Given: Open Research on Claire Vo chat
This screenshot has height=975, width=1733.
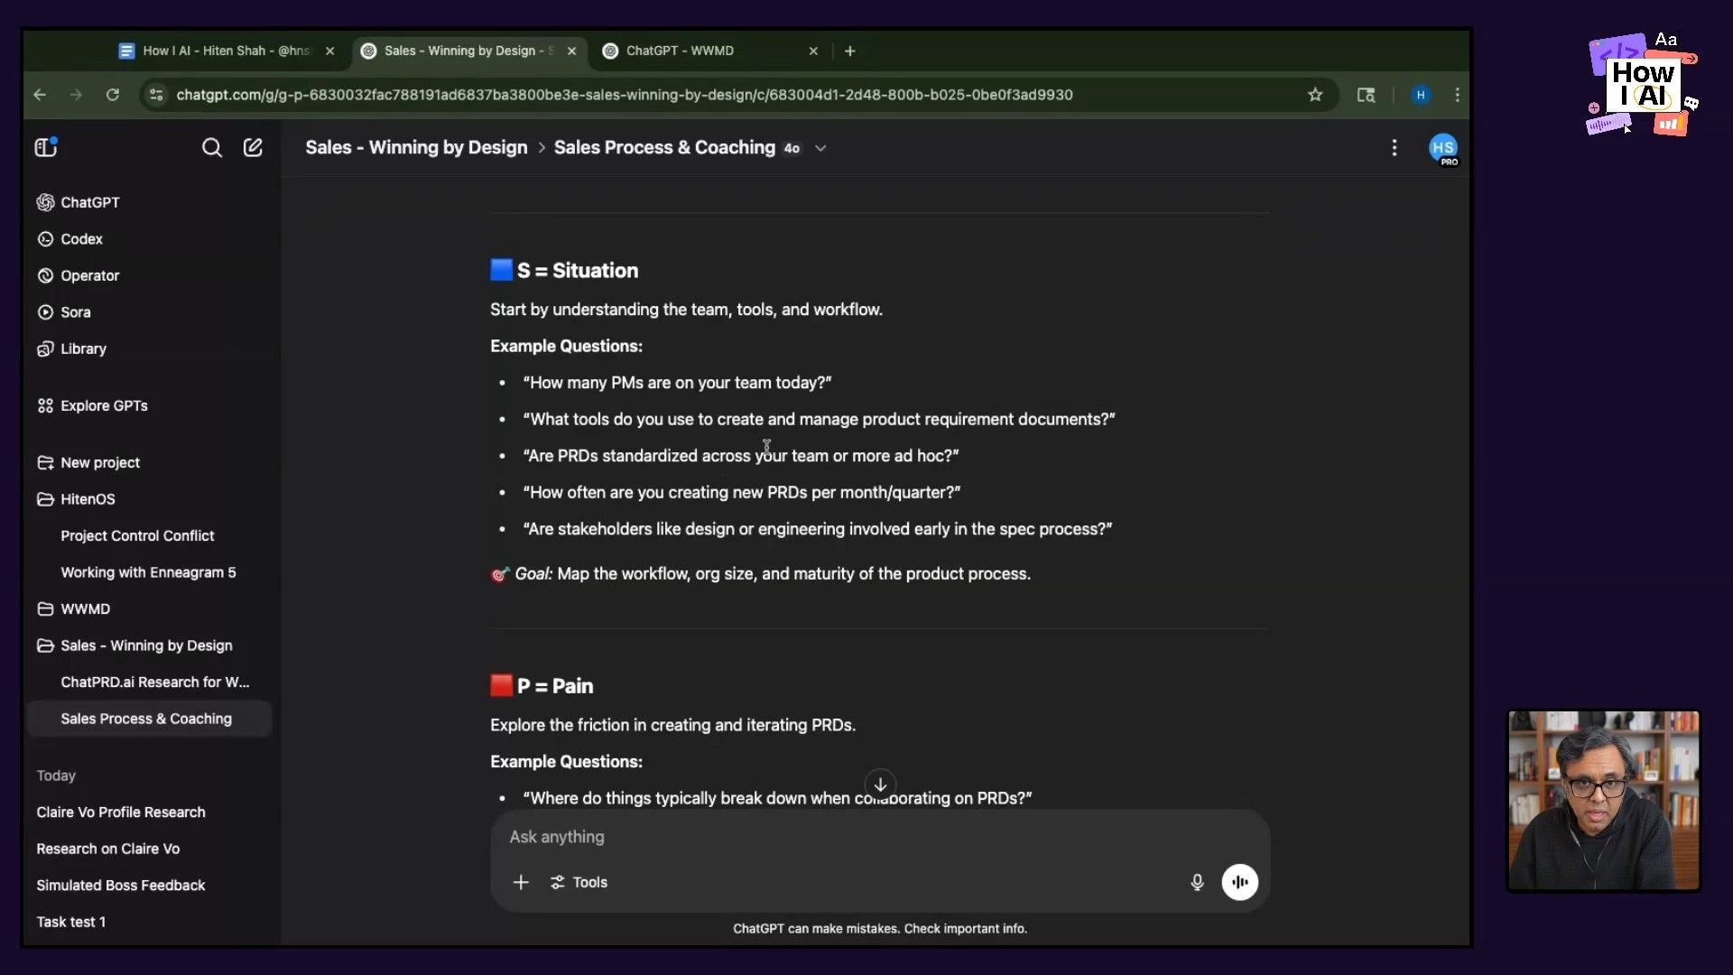Looking at the screenshot, I should [108, 849].
